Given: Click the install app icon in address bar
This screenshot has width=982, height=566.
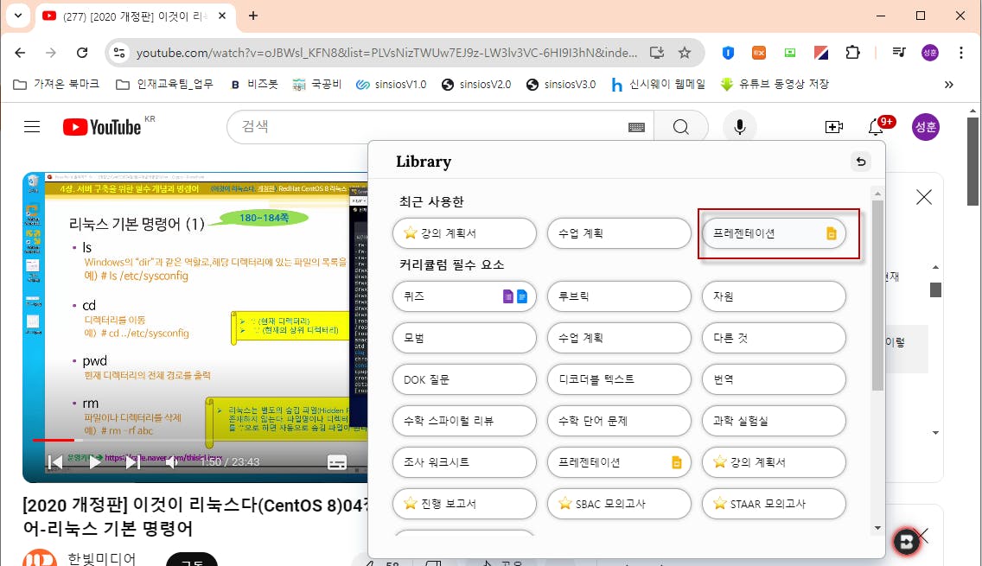Looking at the screenshot, I should 656,53.
